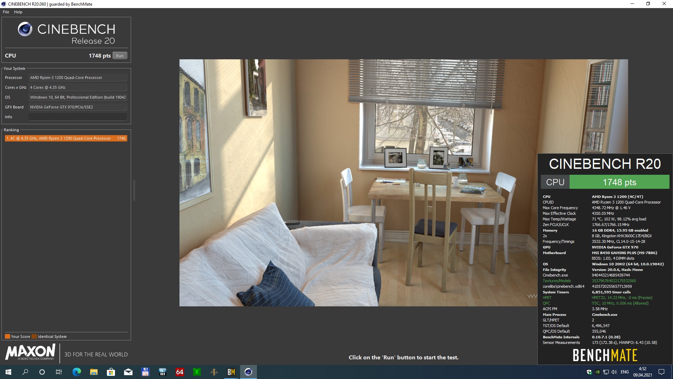Image resolution: width=673 pixels, height=379 pixels.
Task: Click the Info input field
Action: [78, 117]
